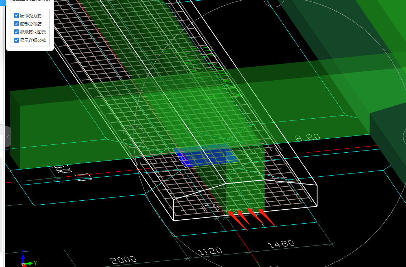Screen dimensions: 406x267
Task: Select the 1120 dimension label
Action: pyautogui.click(x=210, y=251)
